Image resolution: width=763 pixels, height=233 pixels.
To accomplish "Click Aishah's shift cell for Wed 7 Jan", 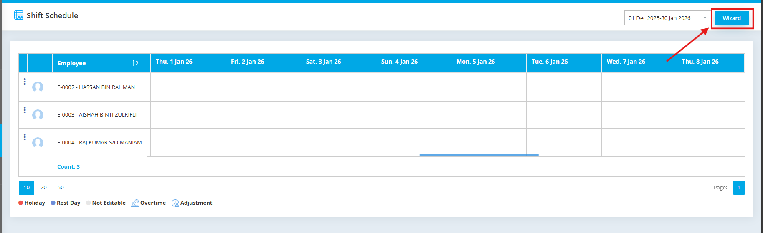I will click(x=639, y=115).
